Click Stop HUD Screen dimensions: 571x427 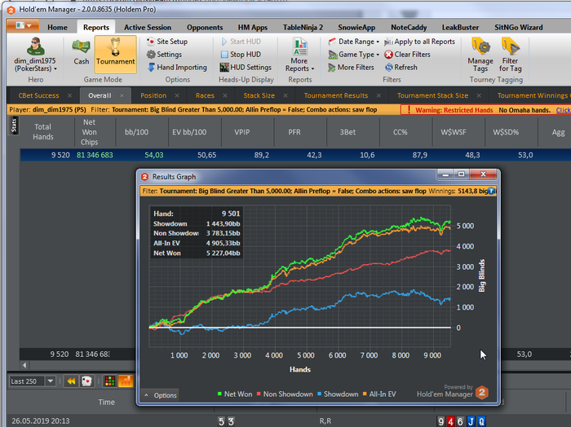[241, 55]
